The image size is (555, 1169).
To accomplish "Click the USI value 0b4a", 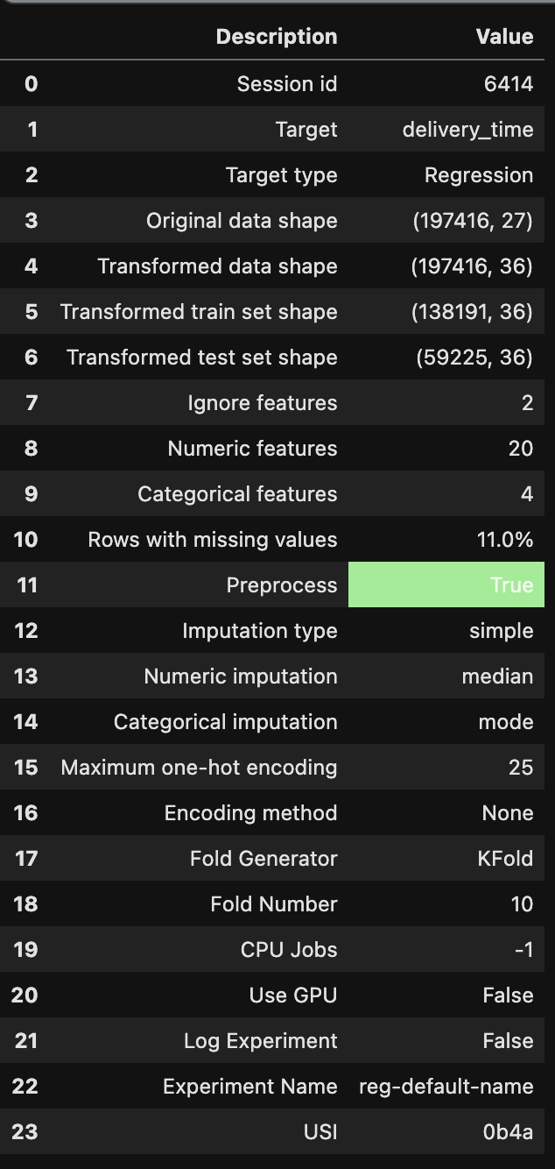I will coord(508,1132).
